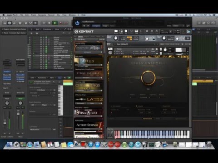
Task: Click the rewind transport button
Action: click(x=44, y=23)
